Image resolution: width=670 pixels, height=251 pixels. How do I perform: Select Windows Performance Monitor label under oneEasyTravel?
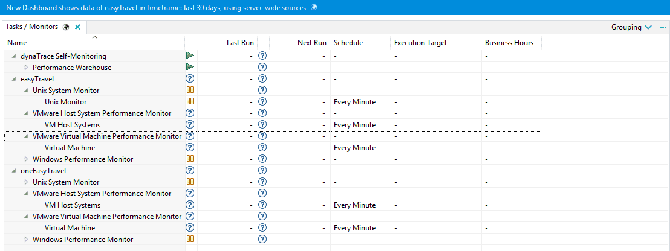83,240
